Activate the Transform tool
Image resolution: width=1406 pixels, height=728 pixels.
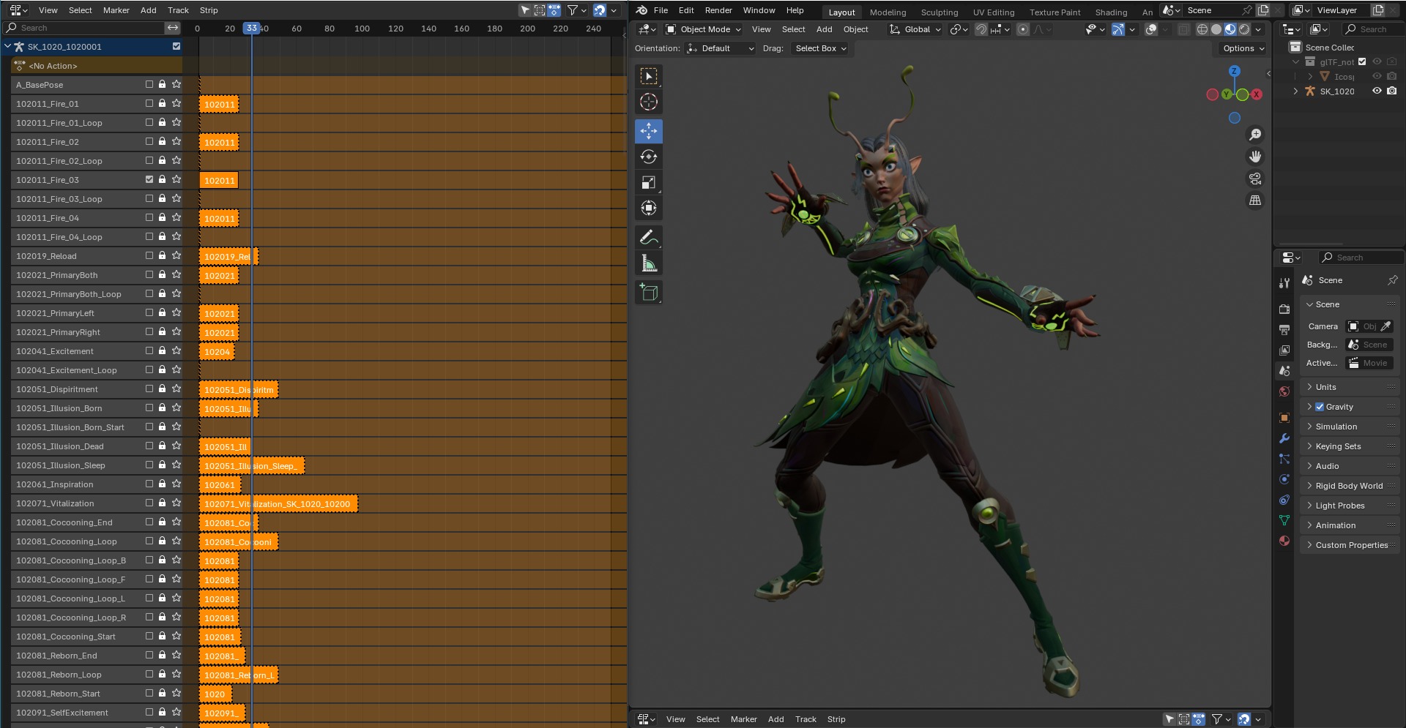pos(649,208)
